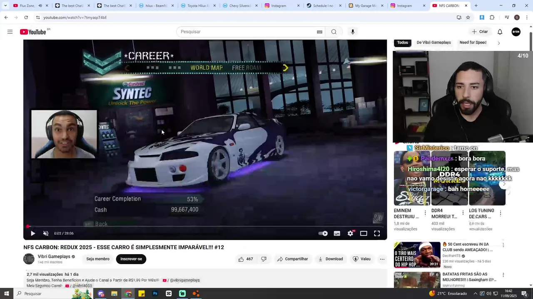This screenshot has width=533, height=299.
Task: Toggle autoplay switch on the player
Action: tap(323, 233)
